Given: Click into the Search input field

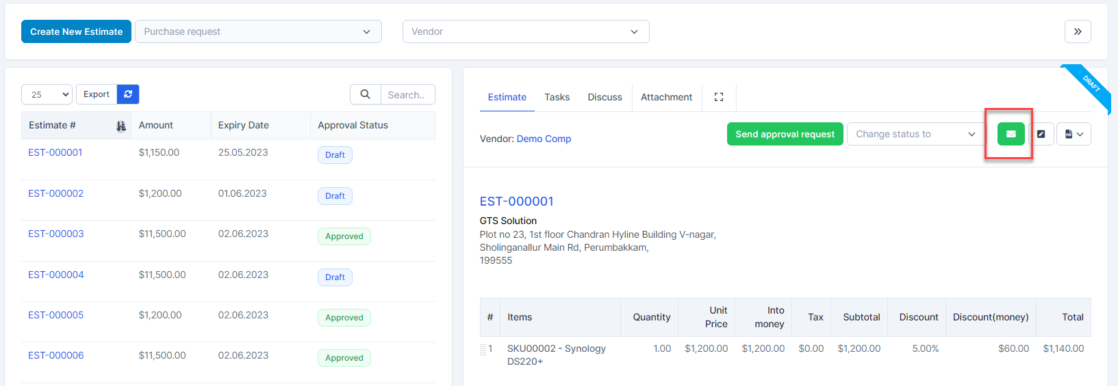Looking at the screenshot, I should 407,94.
